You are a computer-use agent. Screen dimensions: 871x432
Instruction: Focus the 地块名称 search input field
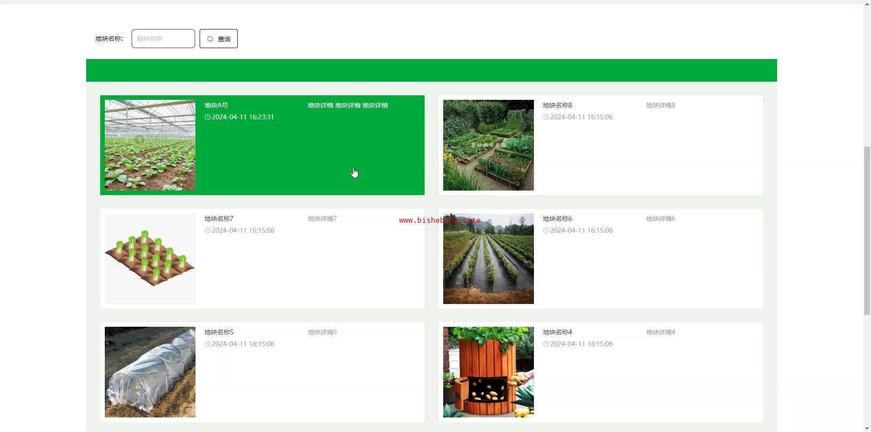163,39
